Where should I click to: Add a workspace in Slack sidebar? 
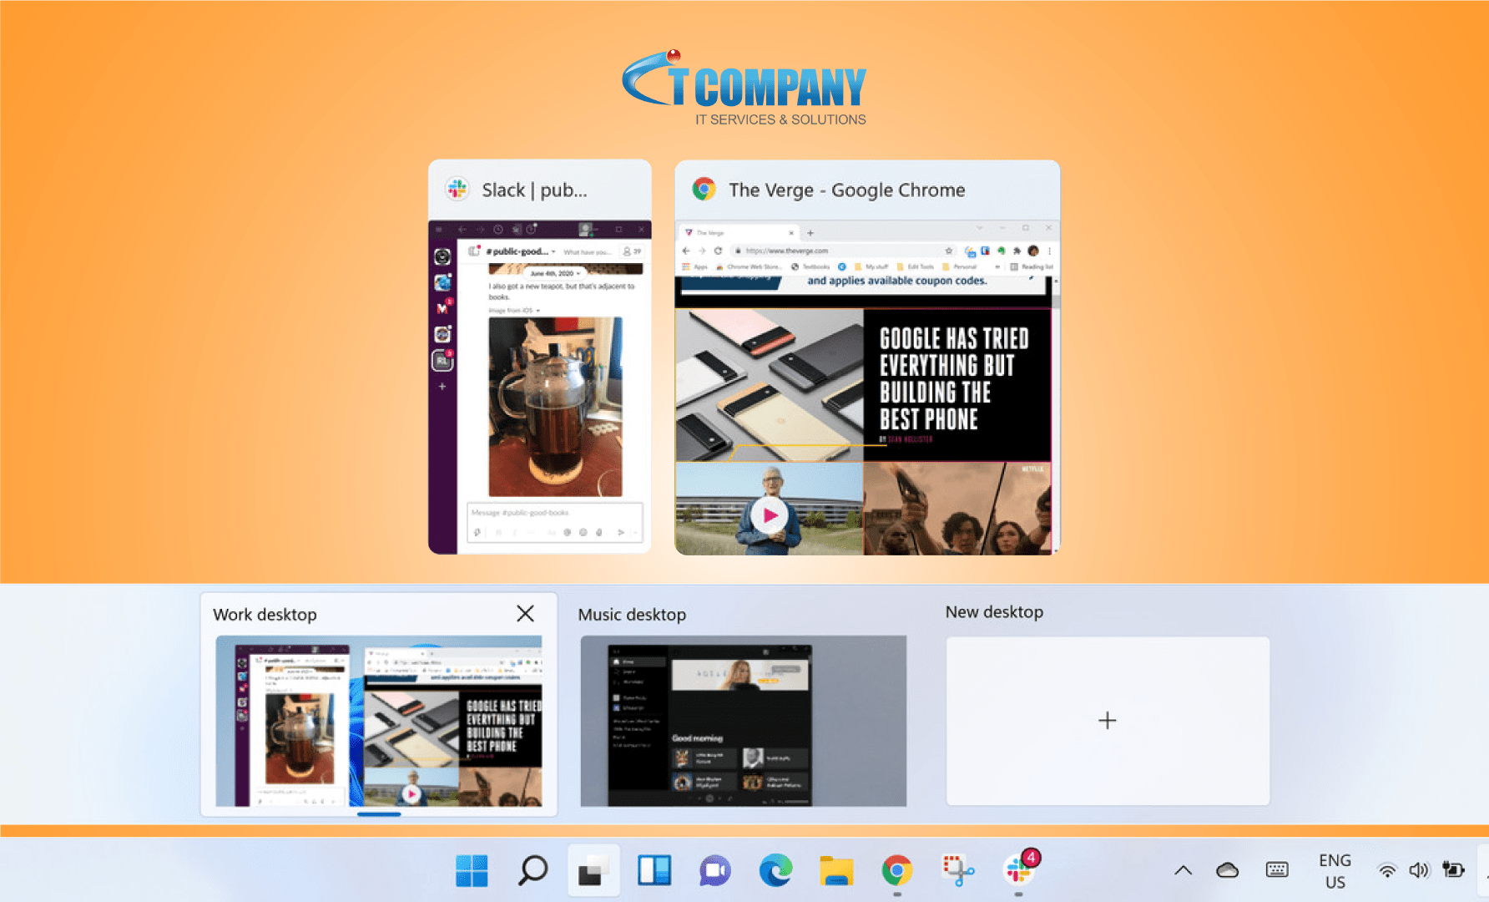coord(442,387)
